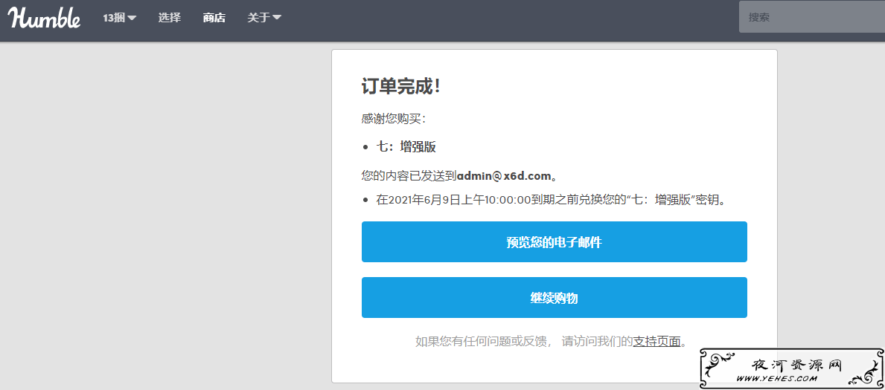Expand the 关于 dropdown menu
The width and height of the screenshot is (885, 390).
(264, 18)
